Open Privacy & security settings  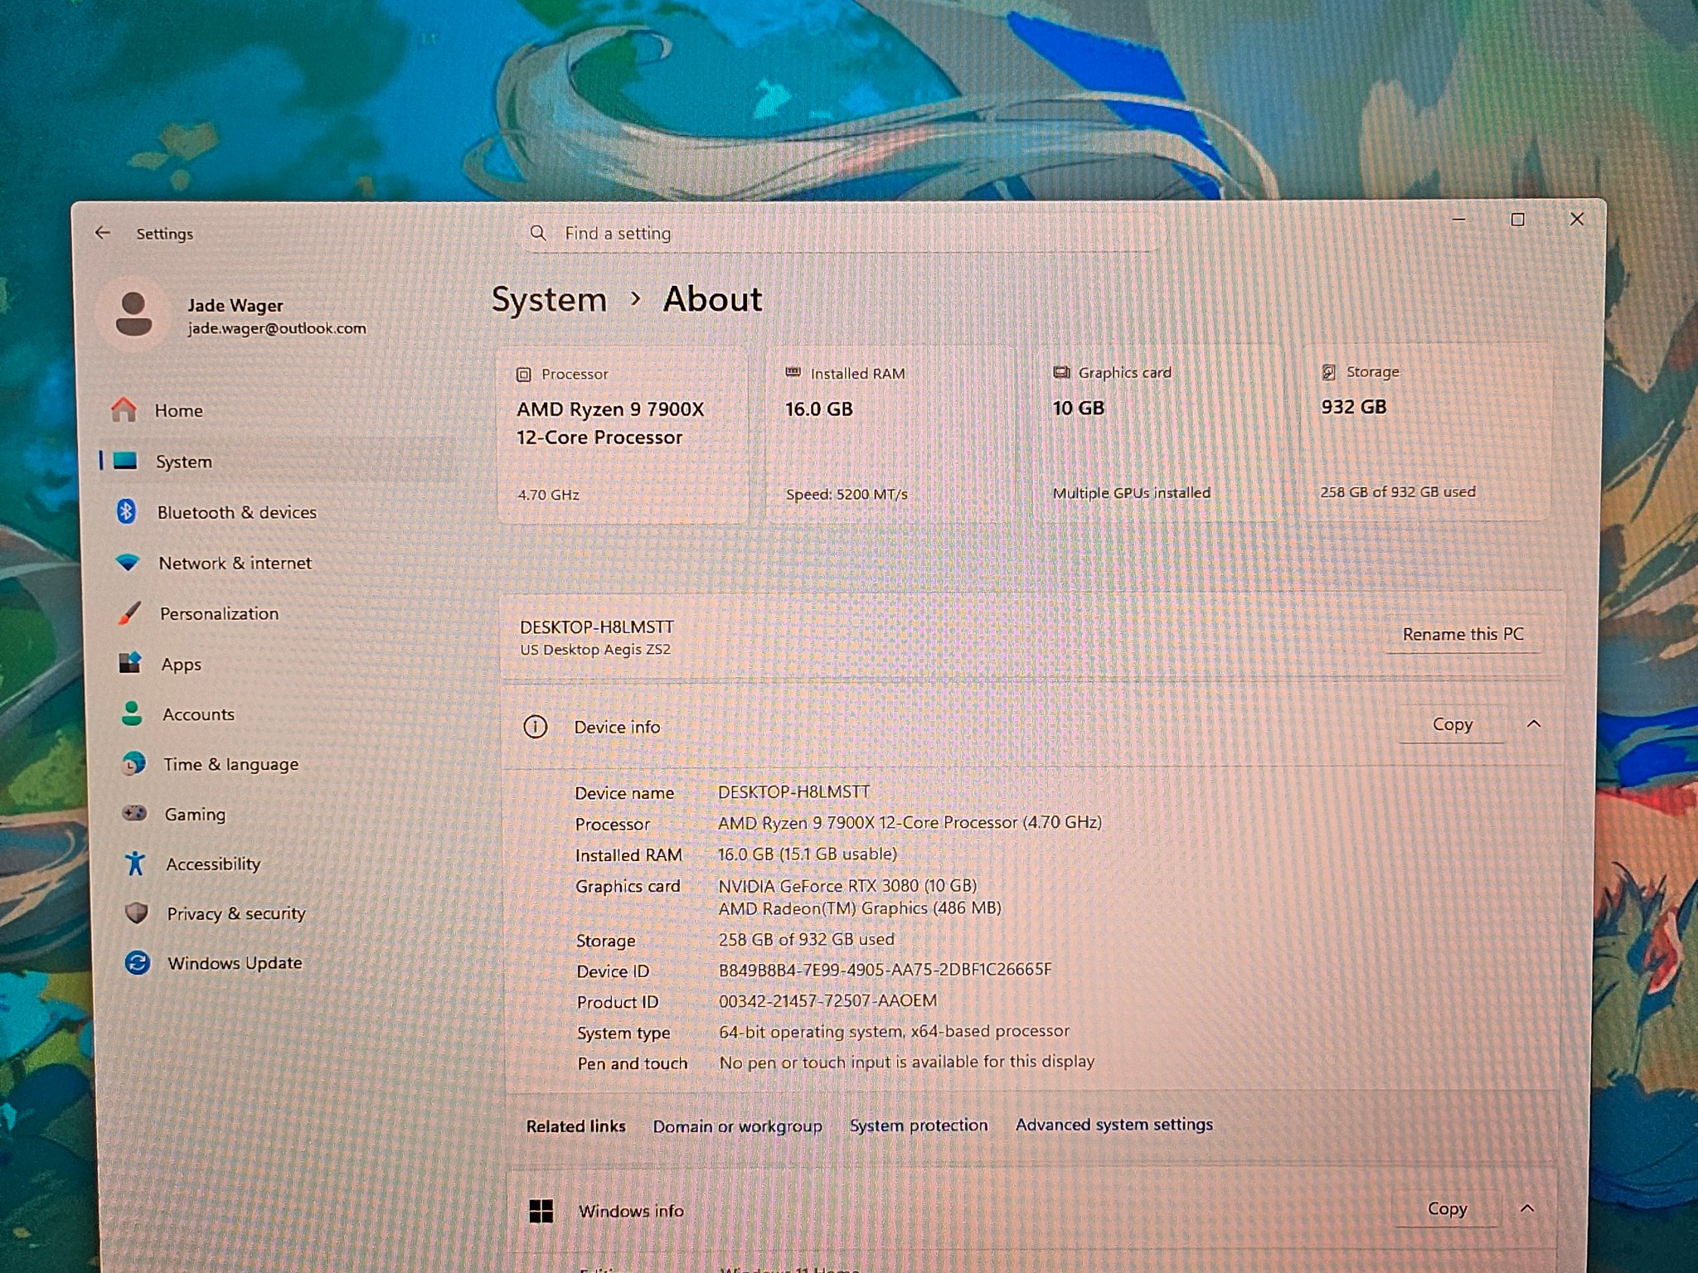[287, 913]
